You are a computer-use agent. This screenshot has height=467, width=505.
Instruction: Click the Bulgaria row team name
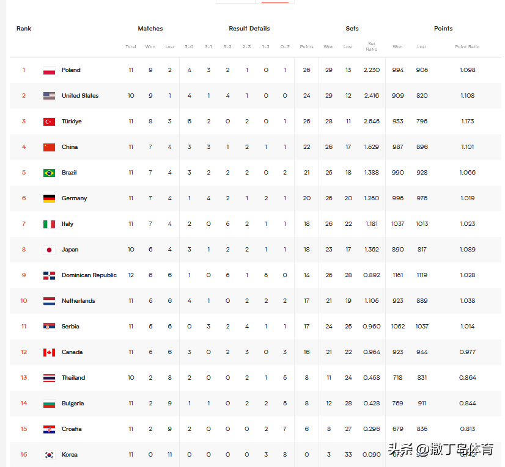(x=73, y=404)
